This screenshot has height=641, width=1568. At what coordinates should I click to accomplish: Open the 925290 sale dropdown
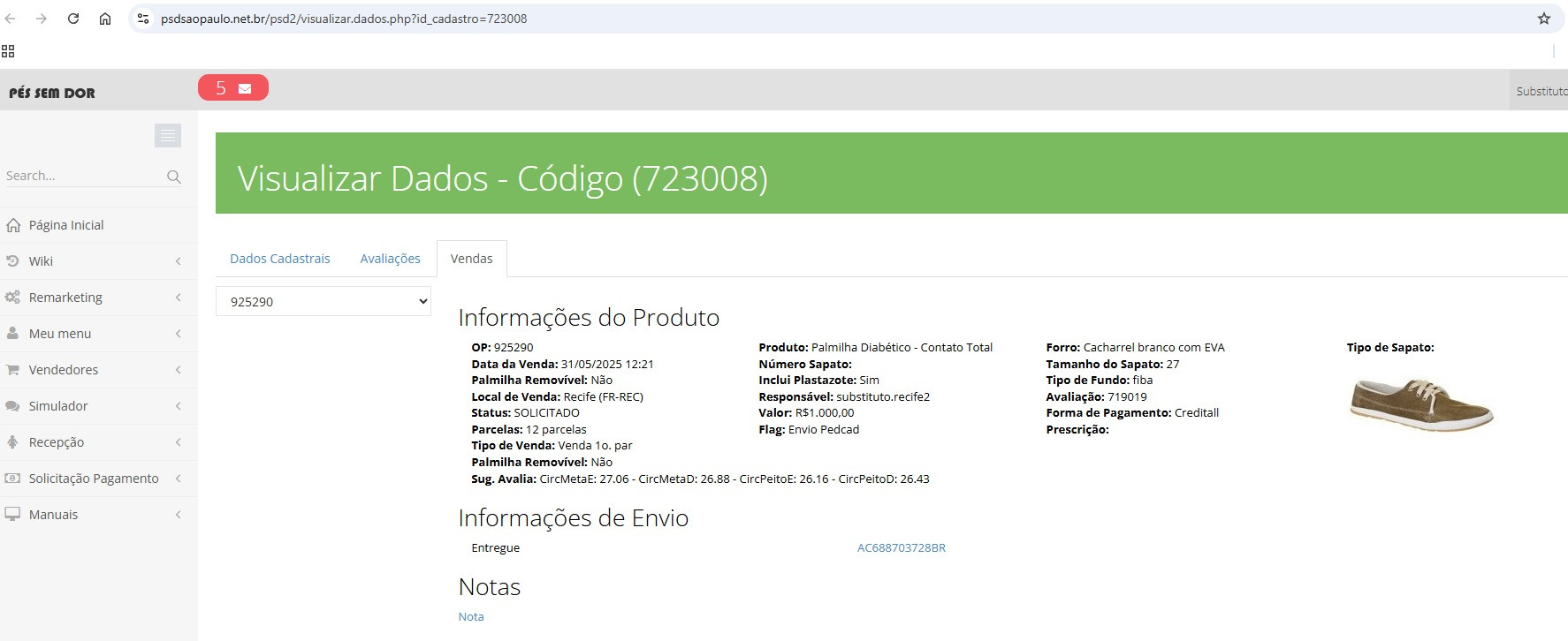click(x=323, y=301)
